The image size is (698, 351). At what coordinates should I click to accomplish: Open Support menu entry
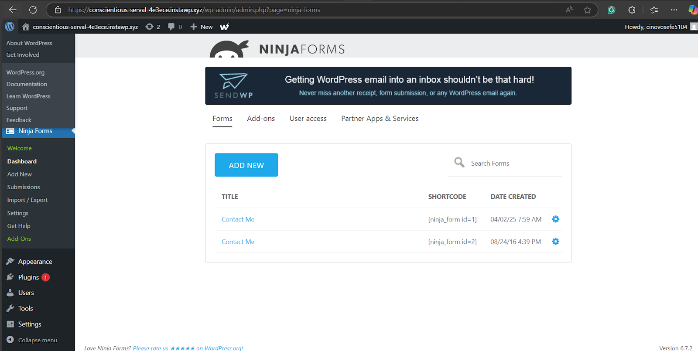[x=17, y=108]
